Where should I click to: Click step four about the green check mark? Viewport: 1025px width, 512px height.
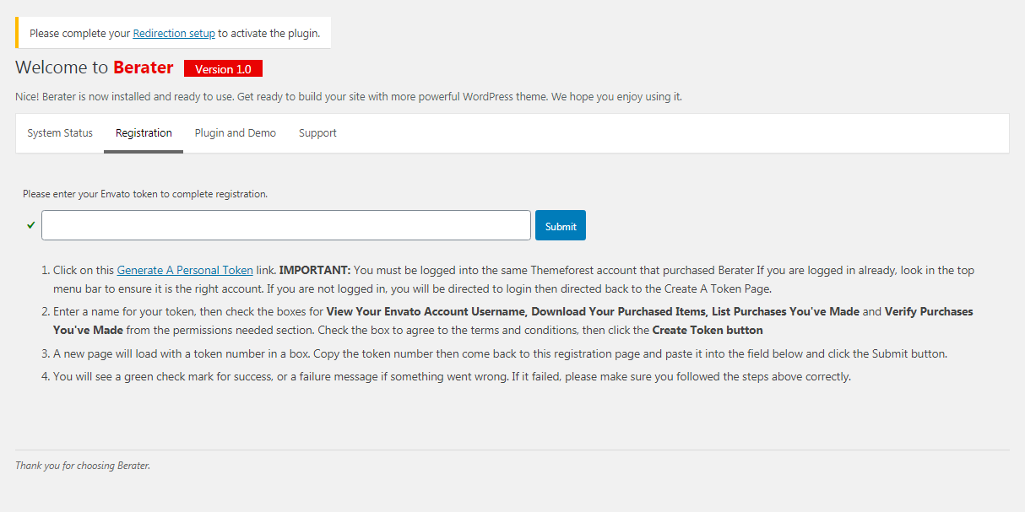click(x=452, y=377)
